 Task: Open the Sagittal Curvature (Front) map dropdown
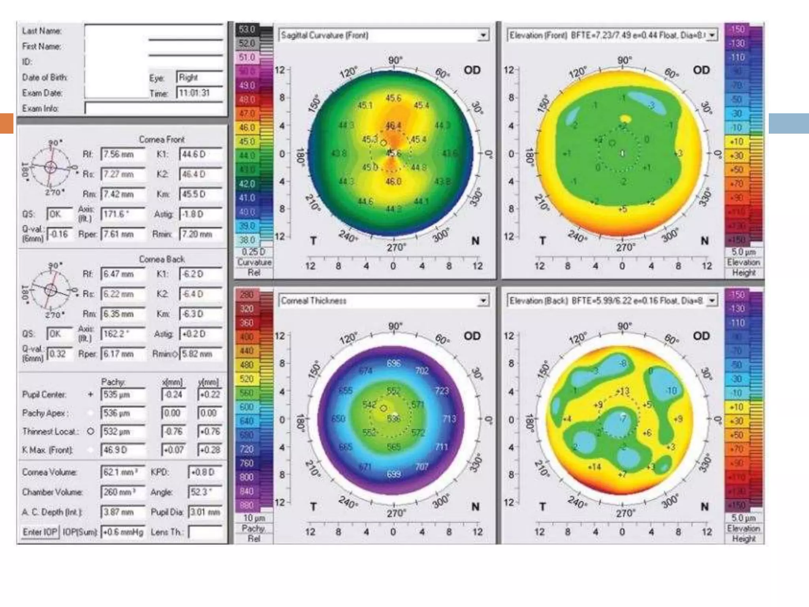pyautogui.click(x=483, y=36)
